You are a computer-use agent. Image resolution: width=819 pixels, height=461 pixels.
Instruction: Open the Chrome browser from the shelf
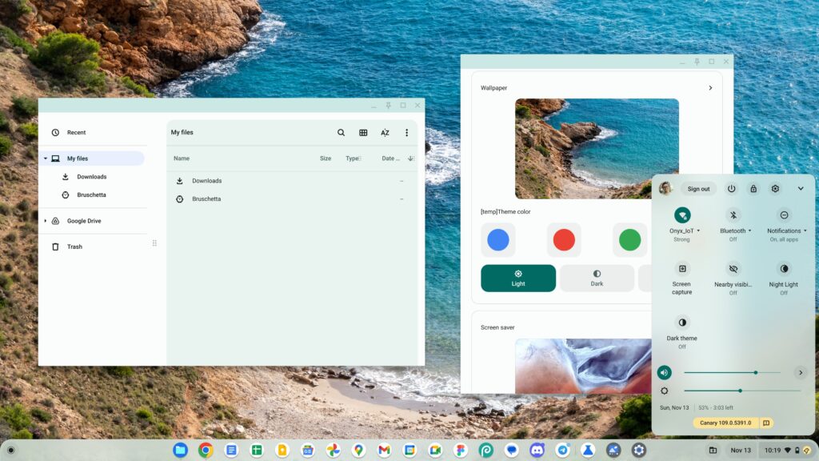205,450
